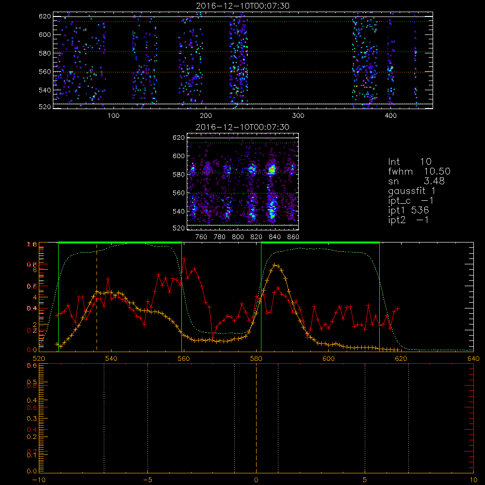Click the 'Int 10' parameter text

coord(410,162)
